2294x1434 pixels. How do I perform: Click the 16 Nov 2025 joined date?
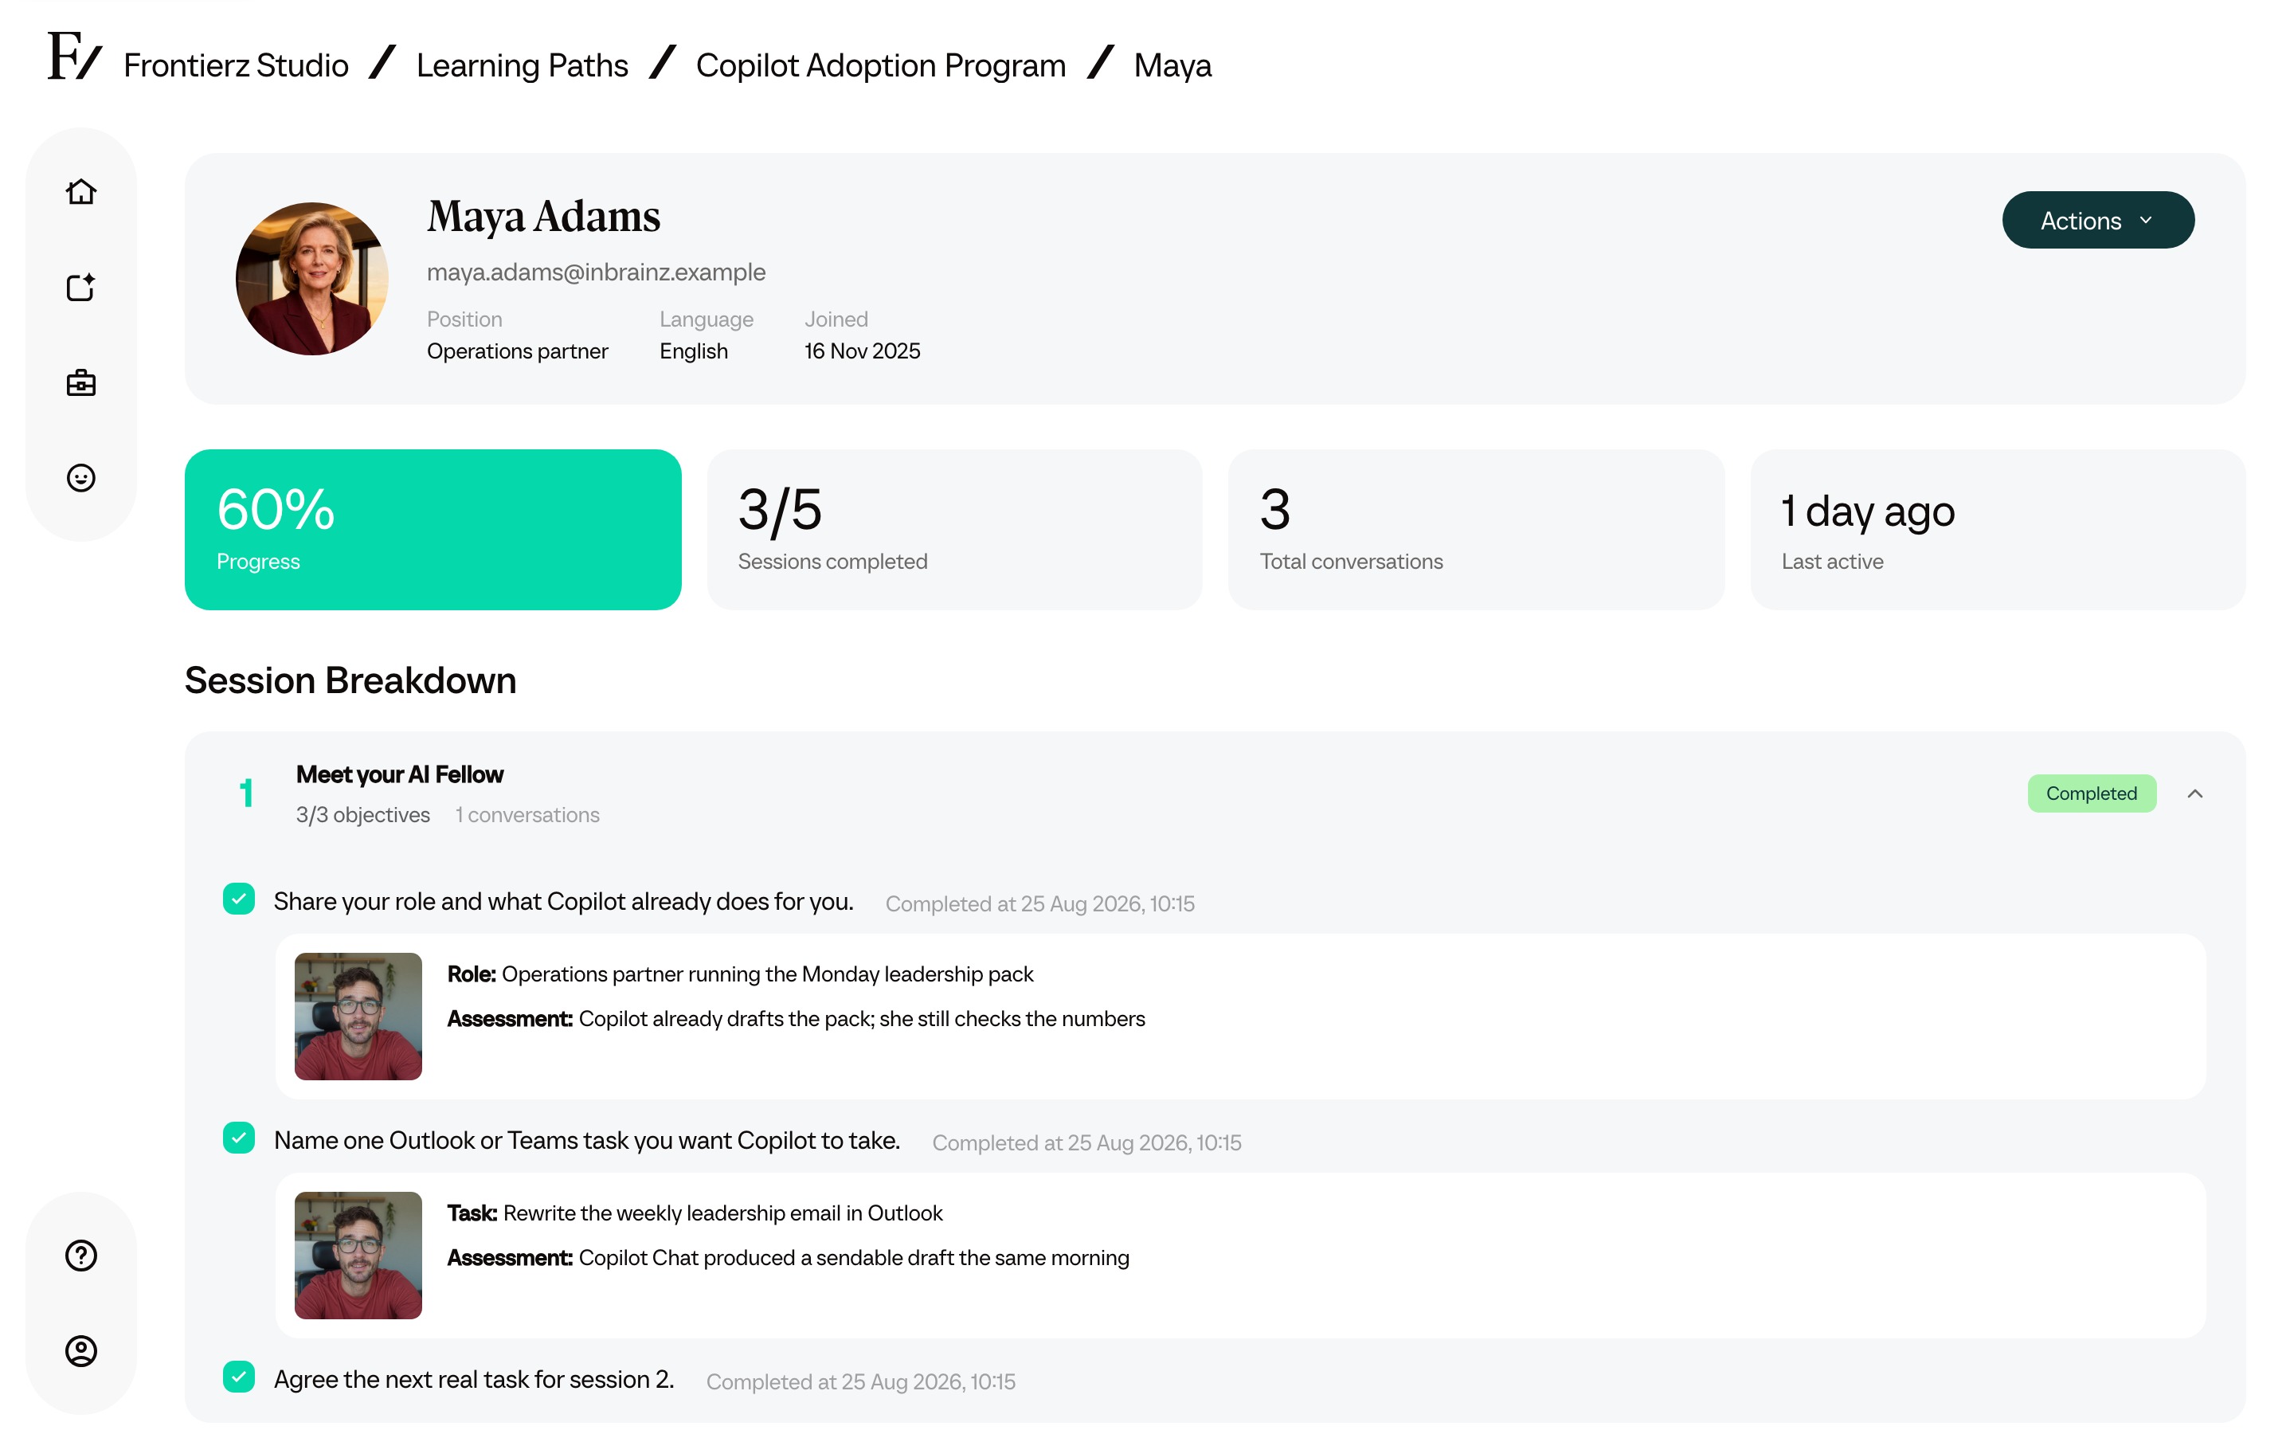tap(863, 351)
